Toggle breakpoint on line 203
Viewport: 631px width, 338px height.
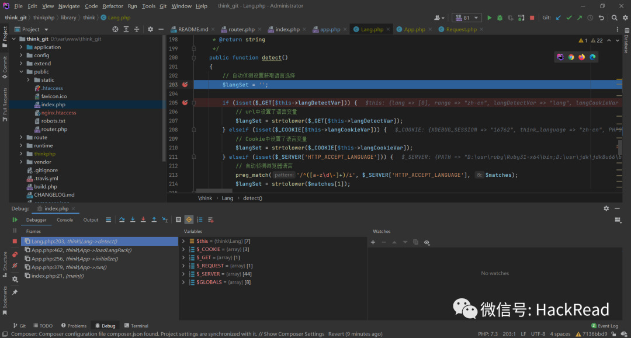click(185, 85)
